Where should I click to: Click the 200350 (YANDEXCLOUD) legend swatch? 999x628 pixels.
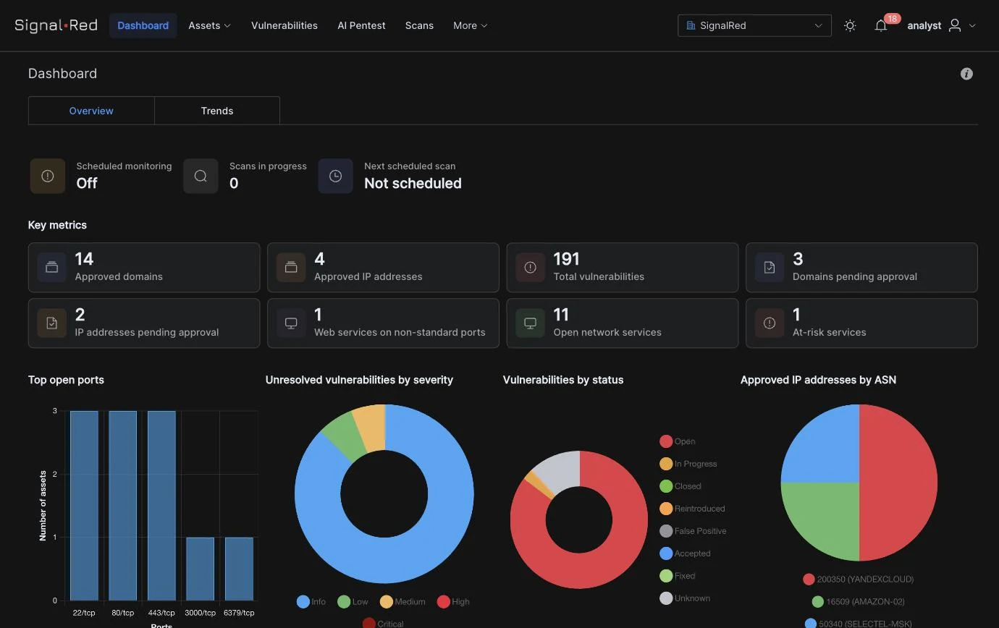point(809,580)
